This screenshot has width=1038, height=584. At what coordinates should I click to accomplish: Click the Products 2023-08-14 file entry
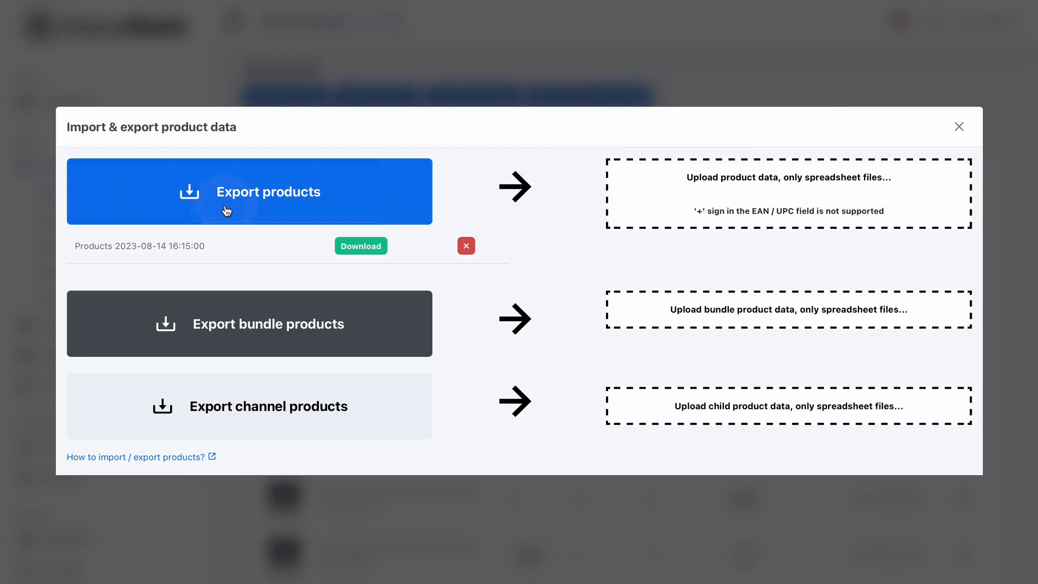coord(139,246)
